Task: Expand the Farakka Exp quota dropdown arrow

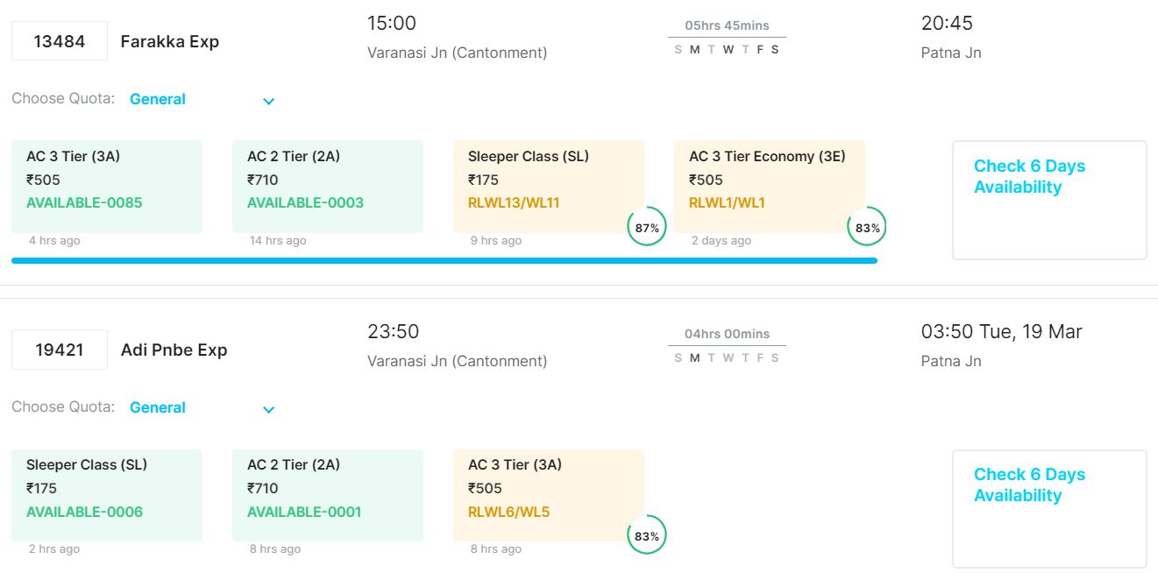Action: click(x=269, y=101)
